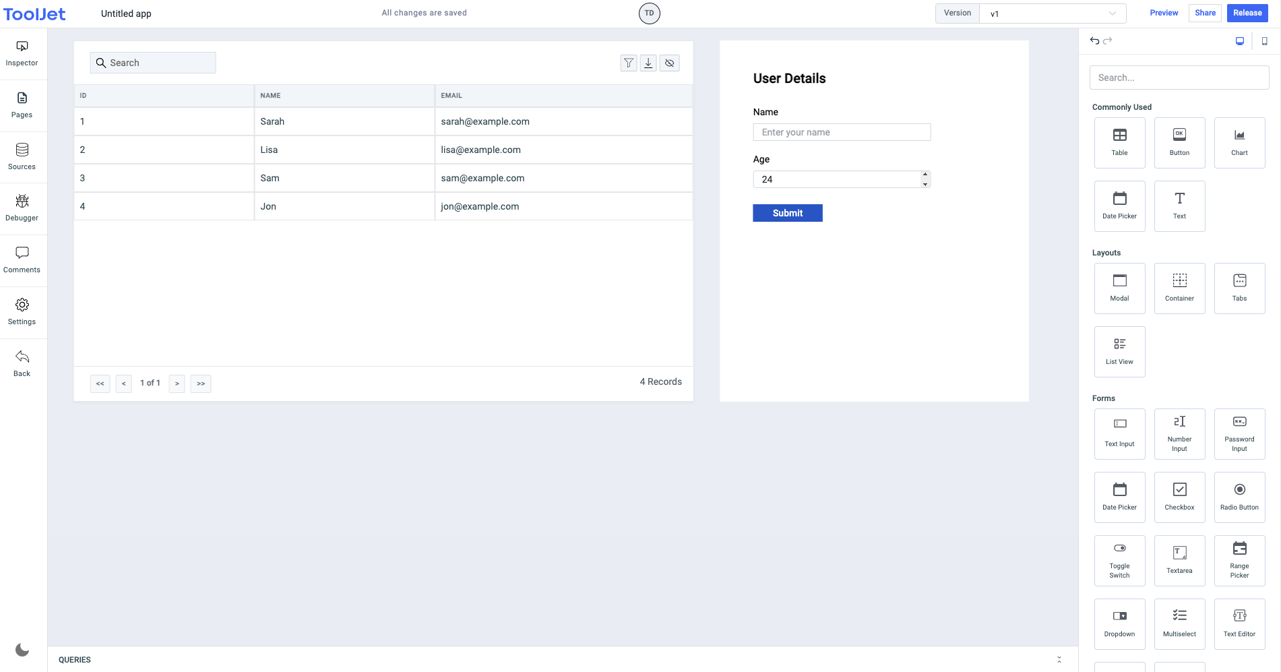Click the table download icon
Viewport: 1281px width, 672px height.
648,63
